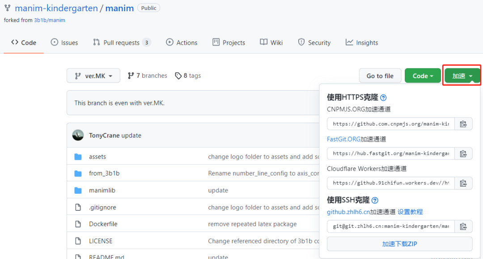
Task: Copy the Cloudflare Workers clone URL
Action: pos(464,183)
